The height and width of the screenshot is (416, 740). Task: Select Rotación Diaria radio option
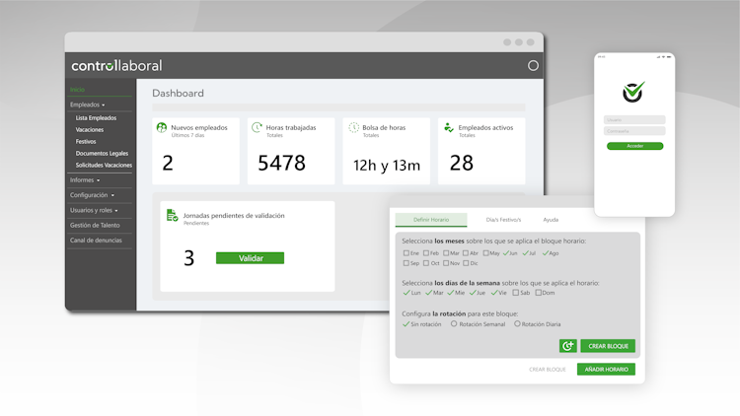click(517, 324)
